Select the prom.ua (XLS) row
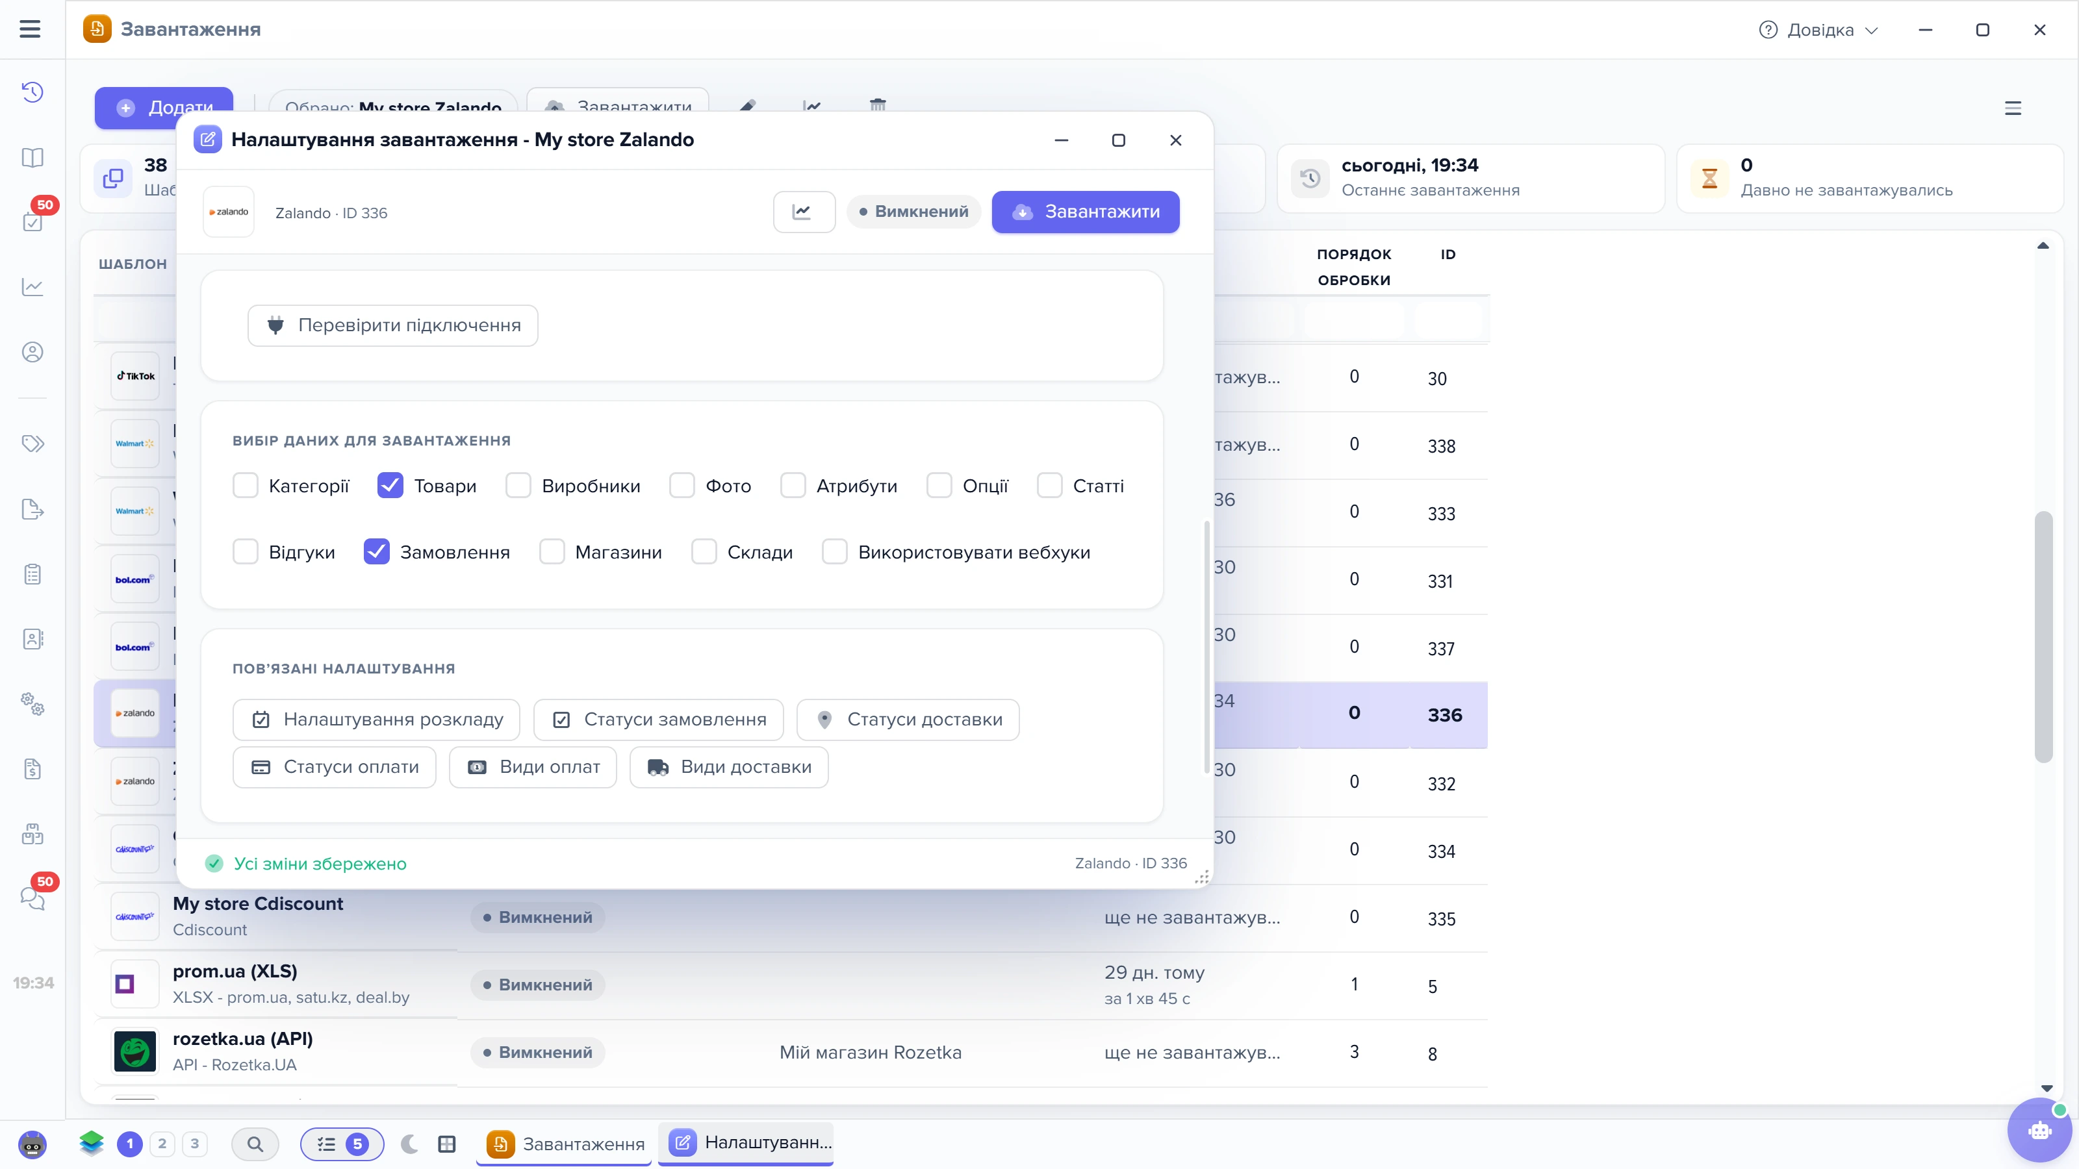The image size is (2079, 1169). [x=791, y=985]
